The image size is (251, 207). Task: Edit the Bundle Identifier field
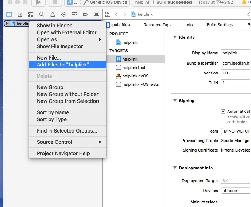(236, 63)
